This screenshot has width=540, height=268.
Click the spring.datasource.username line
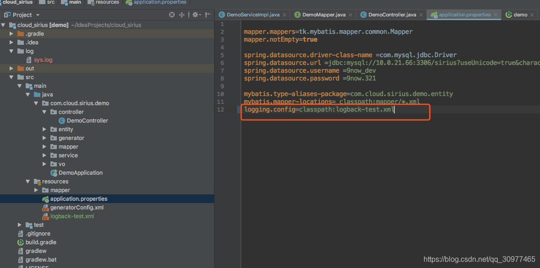[309, 70]
